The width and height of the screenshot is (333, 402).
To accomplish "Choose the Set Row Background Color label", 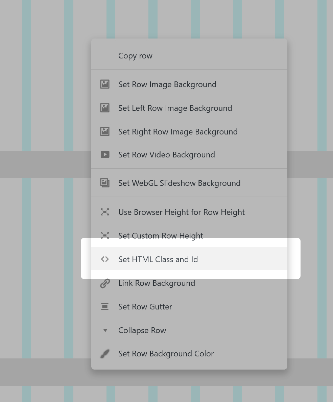I will (x=166, y=354).
